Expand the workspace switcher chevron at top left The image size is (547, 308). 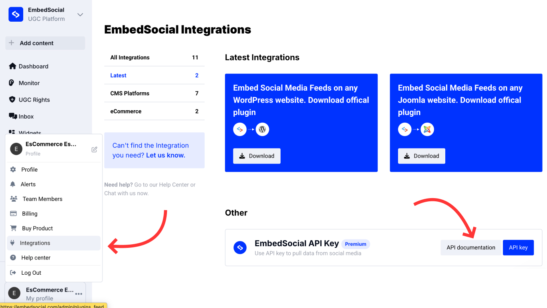80,14
